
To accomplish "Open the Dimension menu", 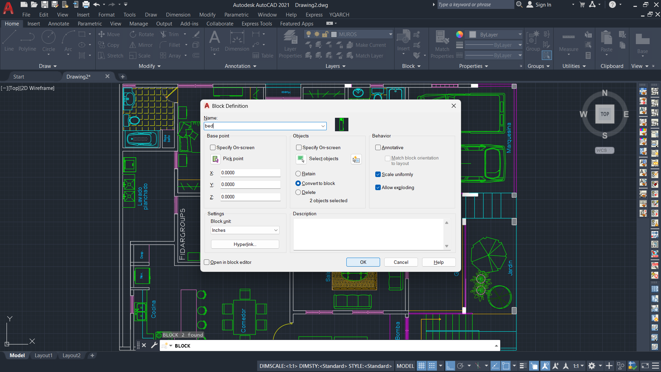I will (178, 15).
